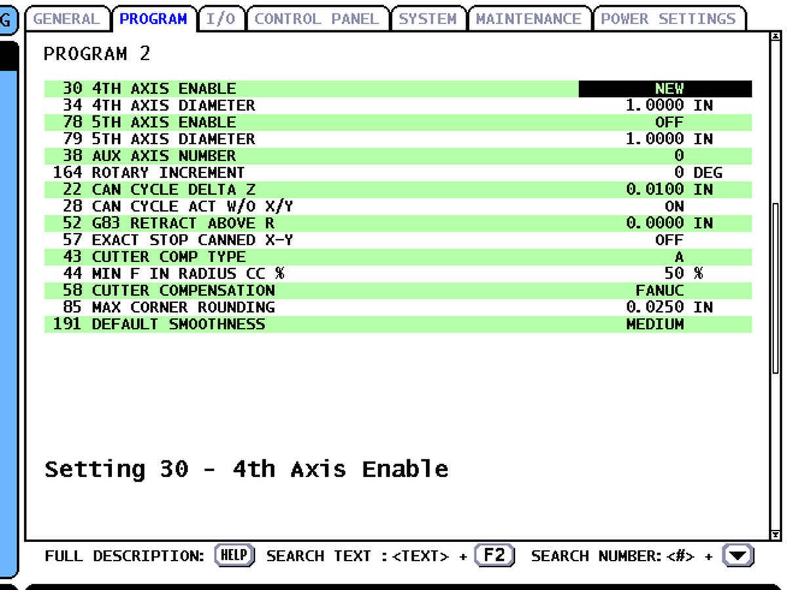Click scrollbar up arrow at top
This screenshot has height=590, width=787.
776,36
